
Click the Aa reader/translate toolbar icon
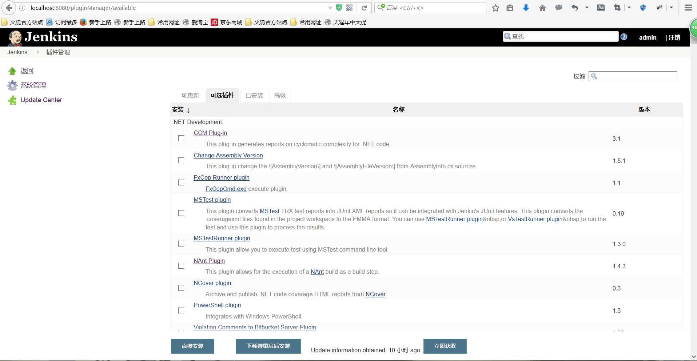601,8
